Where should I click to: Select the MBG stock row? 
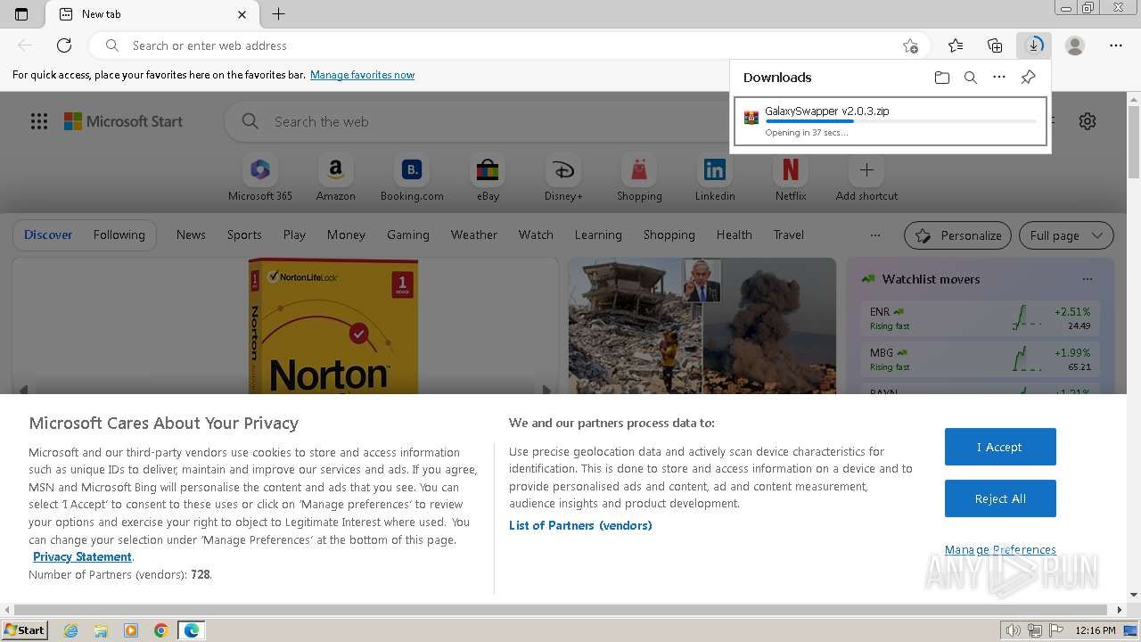pyautogui.click(x=980, y=359)
